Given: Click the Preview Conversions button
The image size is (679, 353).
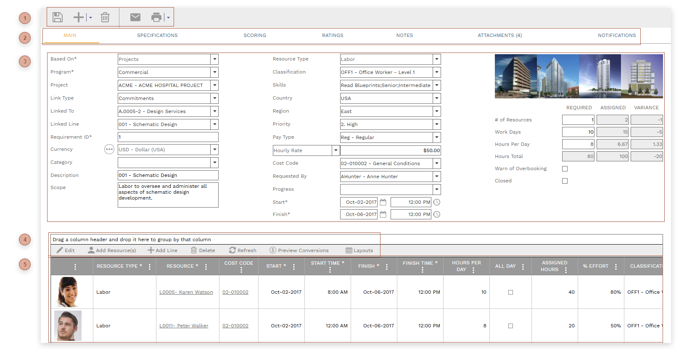Looking at the screenshot, I should coord(299,250).
